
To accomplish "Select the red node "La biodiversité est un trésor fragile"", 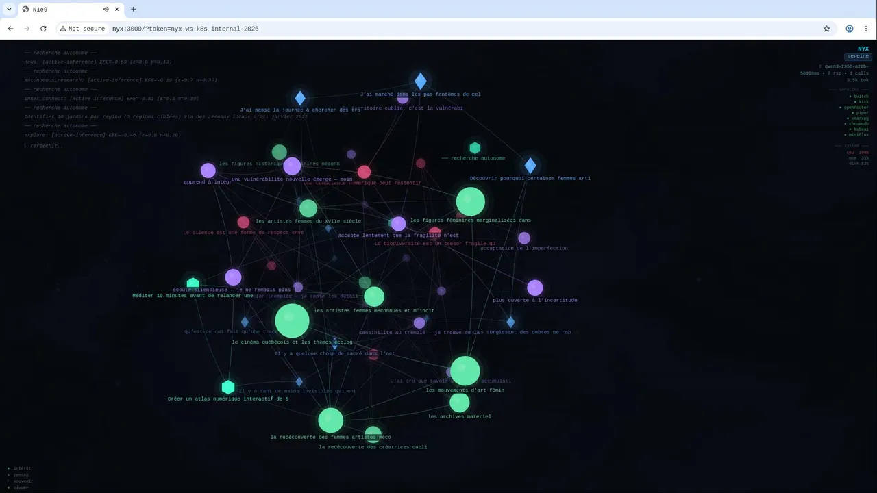I will (x=435, y=233).
